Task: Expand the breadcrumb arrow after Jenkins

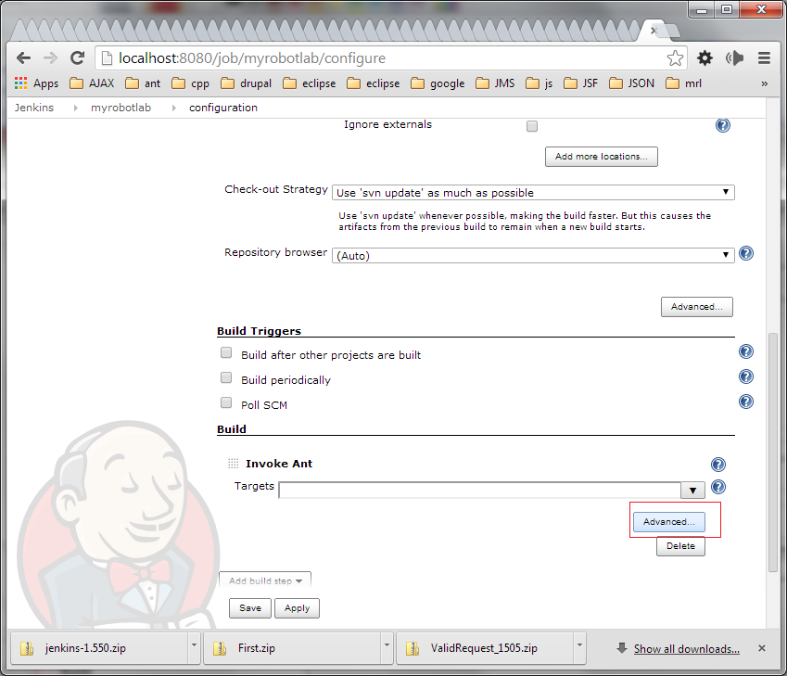Action: point(75,108)
